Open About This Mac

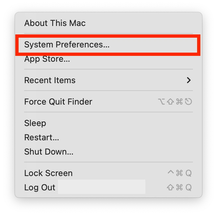tap(108, 23)
